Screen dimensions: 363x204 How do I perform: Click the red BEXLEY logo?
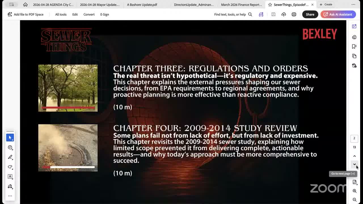point(320,34)
